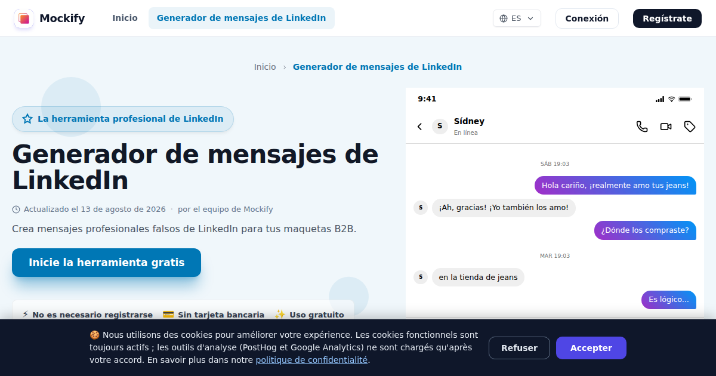
Task: Click La herramienta profesional de LinkedIn badge
Action: click(x=123, y=119)
